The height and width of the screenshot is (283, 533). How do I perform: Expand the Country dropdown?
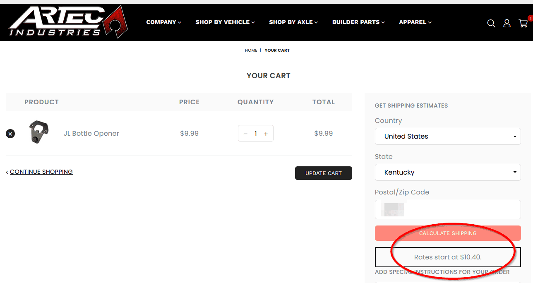[x=448, y=136]
